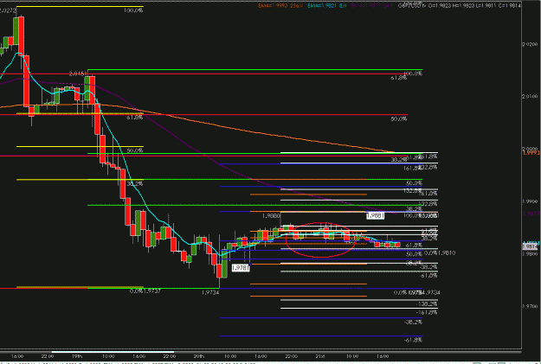
Task: Select the 100.0% label on top yellow line
Action: click(133, 10)
